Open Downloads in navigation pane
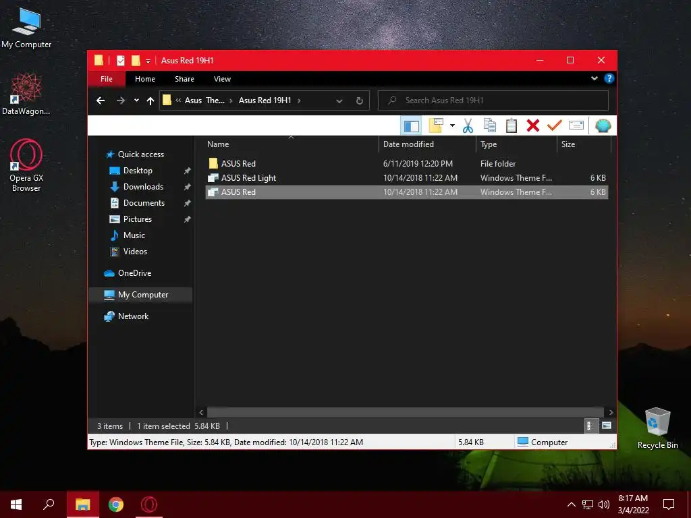This screenshot has width=691, height=518. 143,187
